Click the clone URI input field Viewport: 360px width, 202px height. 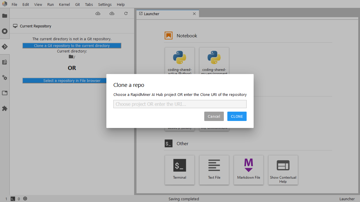(x=180, y=104)
